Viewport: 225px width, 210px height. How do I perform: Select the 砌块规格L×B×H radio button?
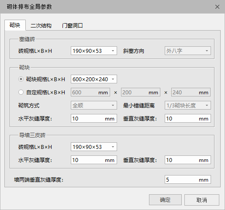21,79
